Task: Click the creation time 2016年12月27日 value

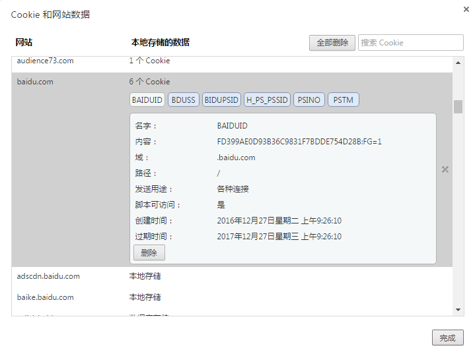Action: coord(279,221)
